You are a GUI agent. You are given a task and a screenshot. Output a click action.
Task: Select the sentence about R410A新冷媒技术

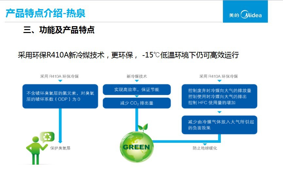click(128, 55)
